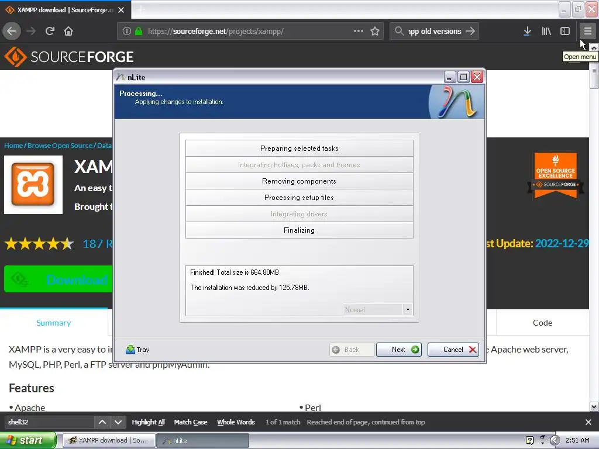This screenshot has width=599, height=449.
Task: Open the Firefox home page icon
Action: point(68,32)
